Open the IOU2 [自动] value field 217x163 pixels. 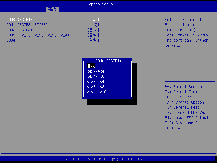(x=93, y=30)
